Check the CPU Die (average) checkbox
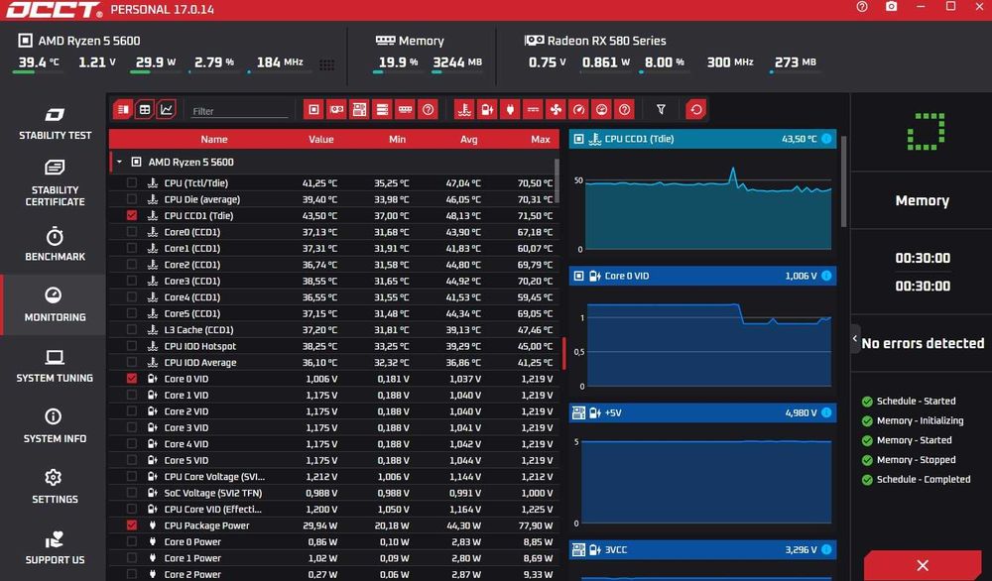992x581 pixels. point(132,199)
